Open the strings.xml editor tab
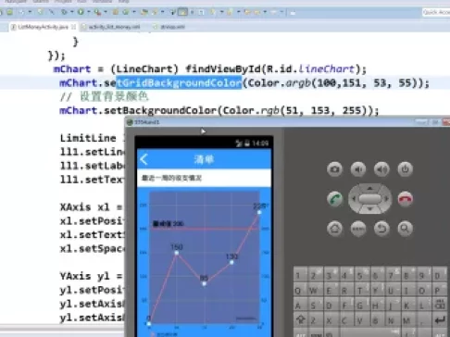This screenshot has height=337, width=450. coord(169,27)
